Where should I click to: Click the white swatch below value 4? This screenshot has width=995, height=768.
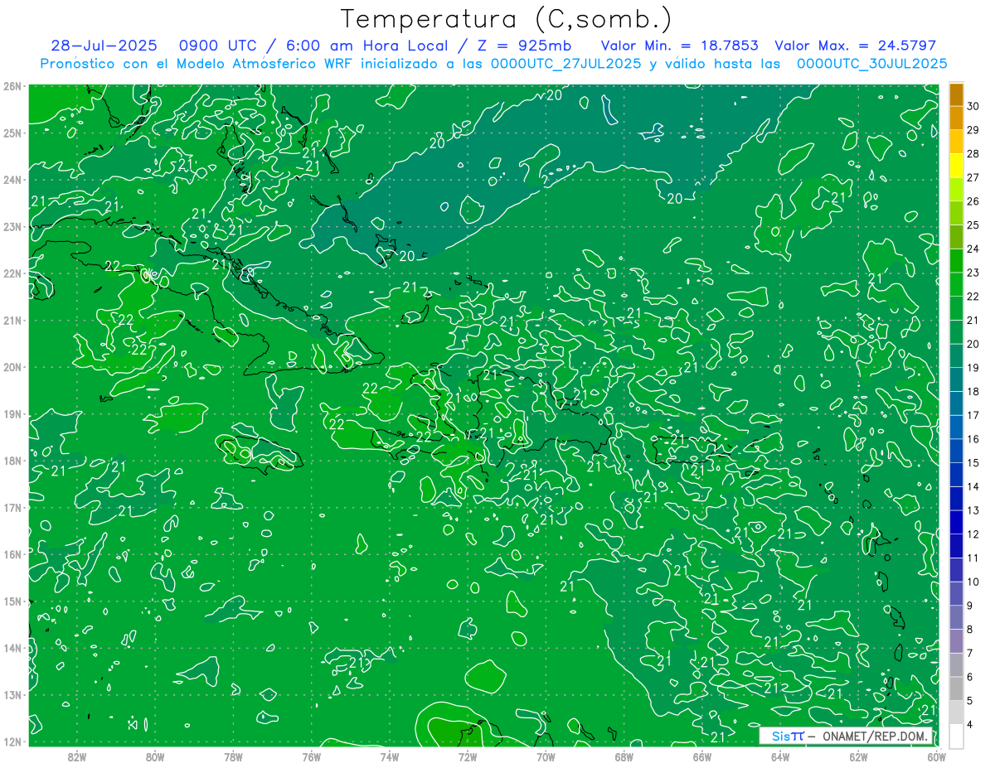click(956, 736)
